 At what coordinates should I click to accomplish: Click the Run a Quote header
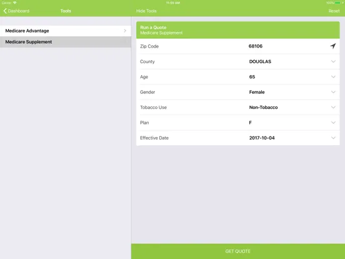click(x=238, y=30)
